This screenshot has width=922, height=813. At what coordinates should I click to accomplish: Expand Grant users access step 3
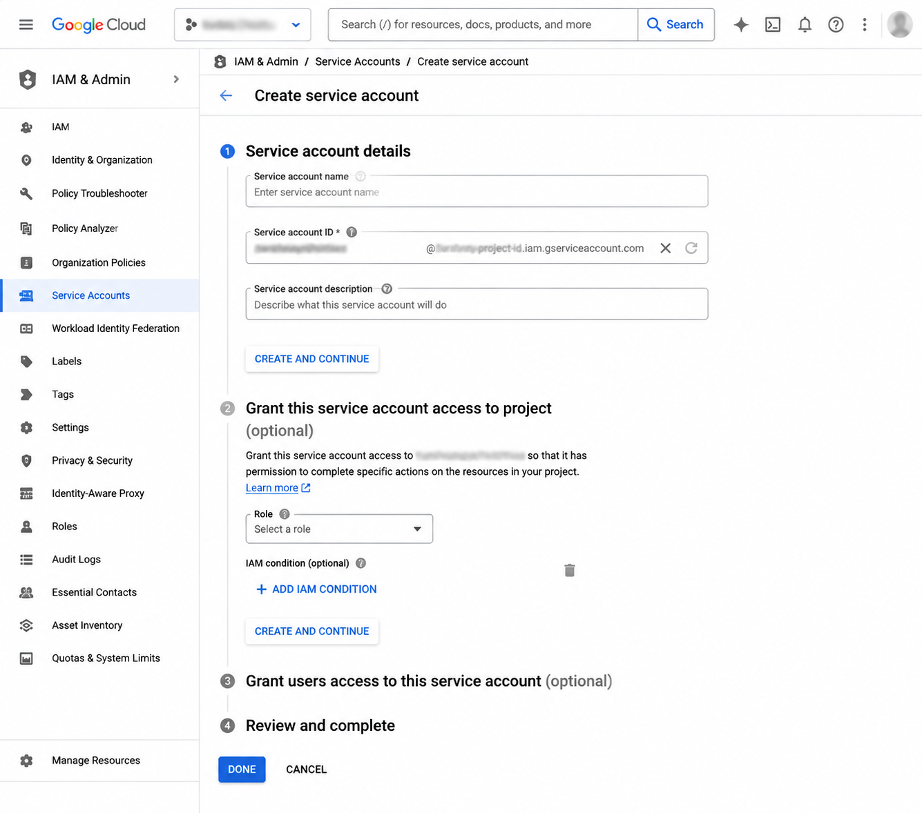[429, 682]
